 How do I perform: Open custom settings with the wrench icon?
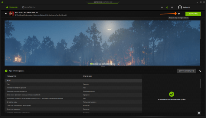[200, 71]
